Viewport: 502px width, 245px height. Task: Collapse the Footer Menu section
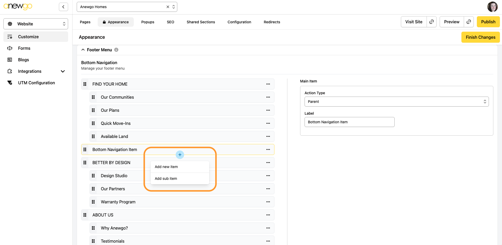[x=83, y=50]
